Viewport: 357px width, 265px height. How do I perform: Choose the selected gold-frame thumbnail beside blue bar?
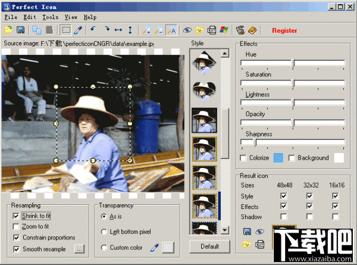point(204,206)
